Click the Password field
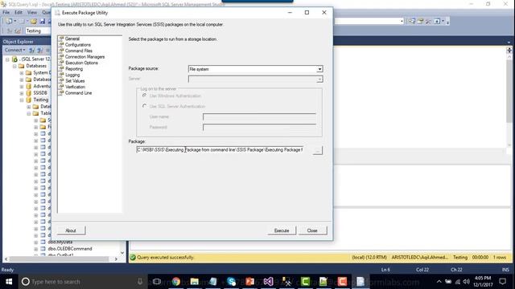Screen dimensions: 515x289 (x=259, y=127)
